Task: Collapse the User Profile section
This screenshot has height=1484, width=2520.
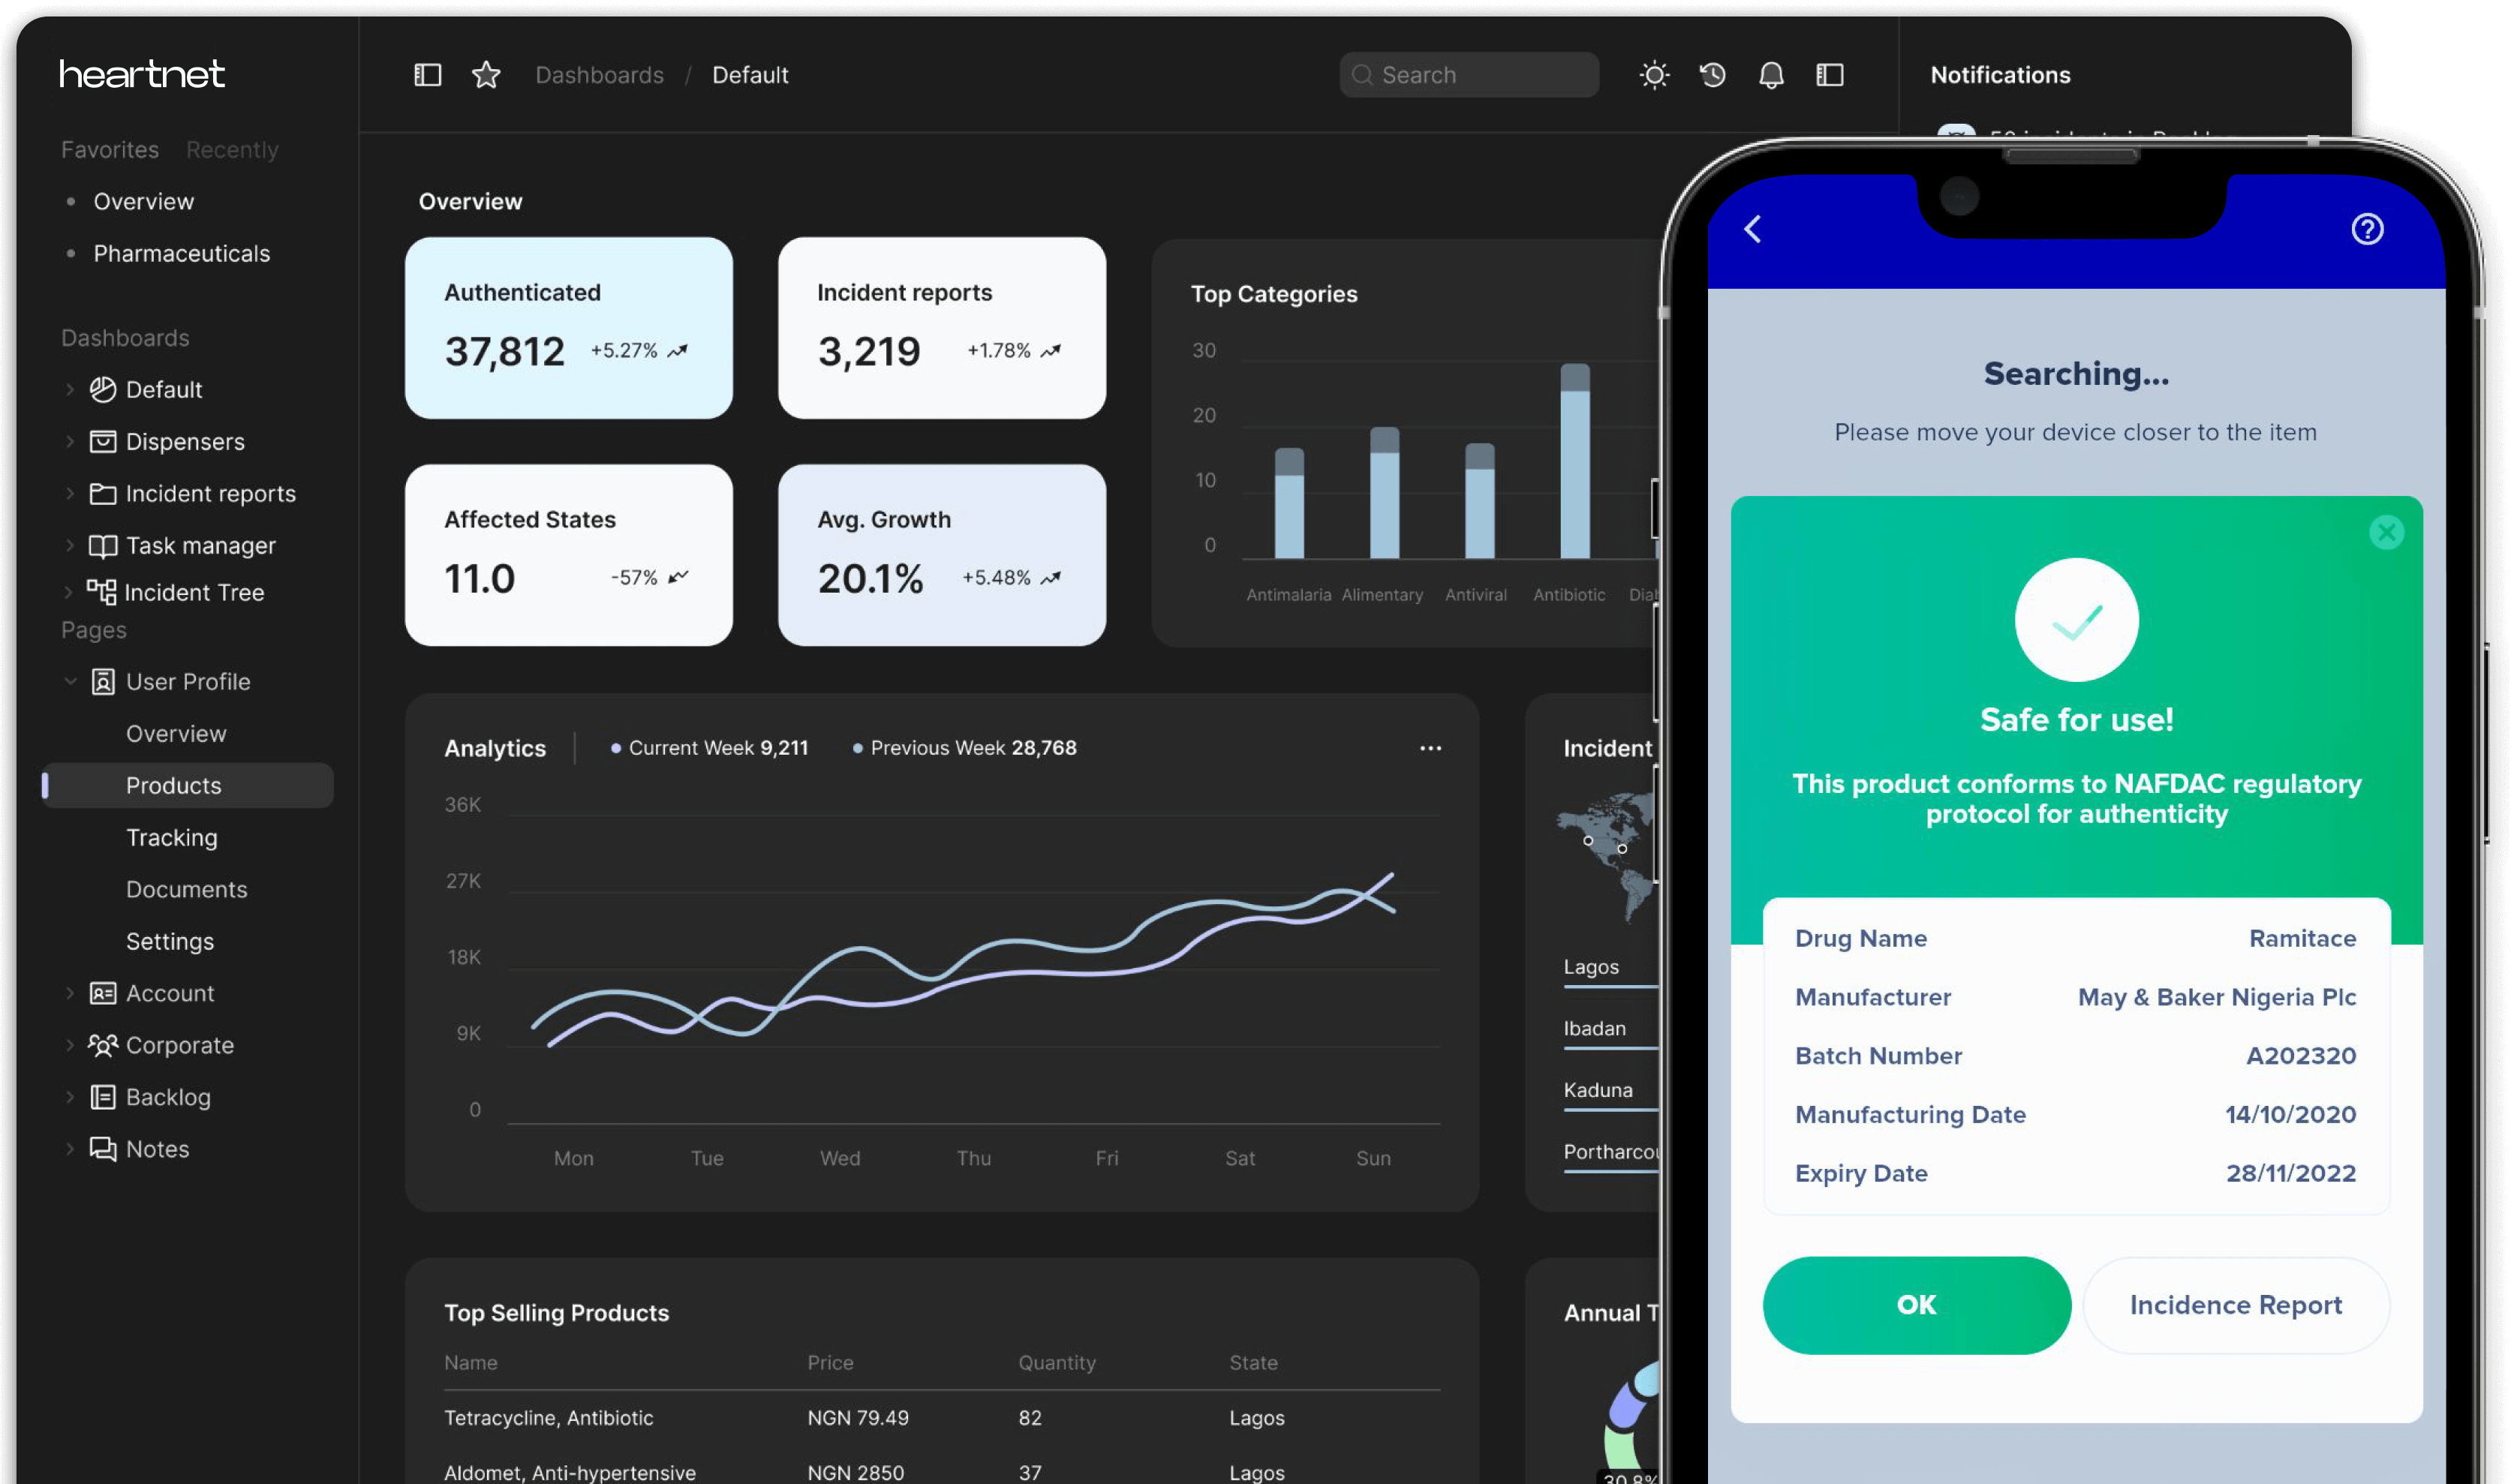Action: pyautogui.click(x=70, y=682)
